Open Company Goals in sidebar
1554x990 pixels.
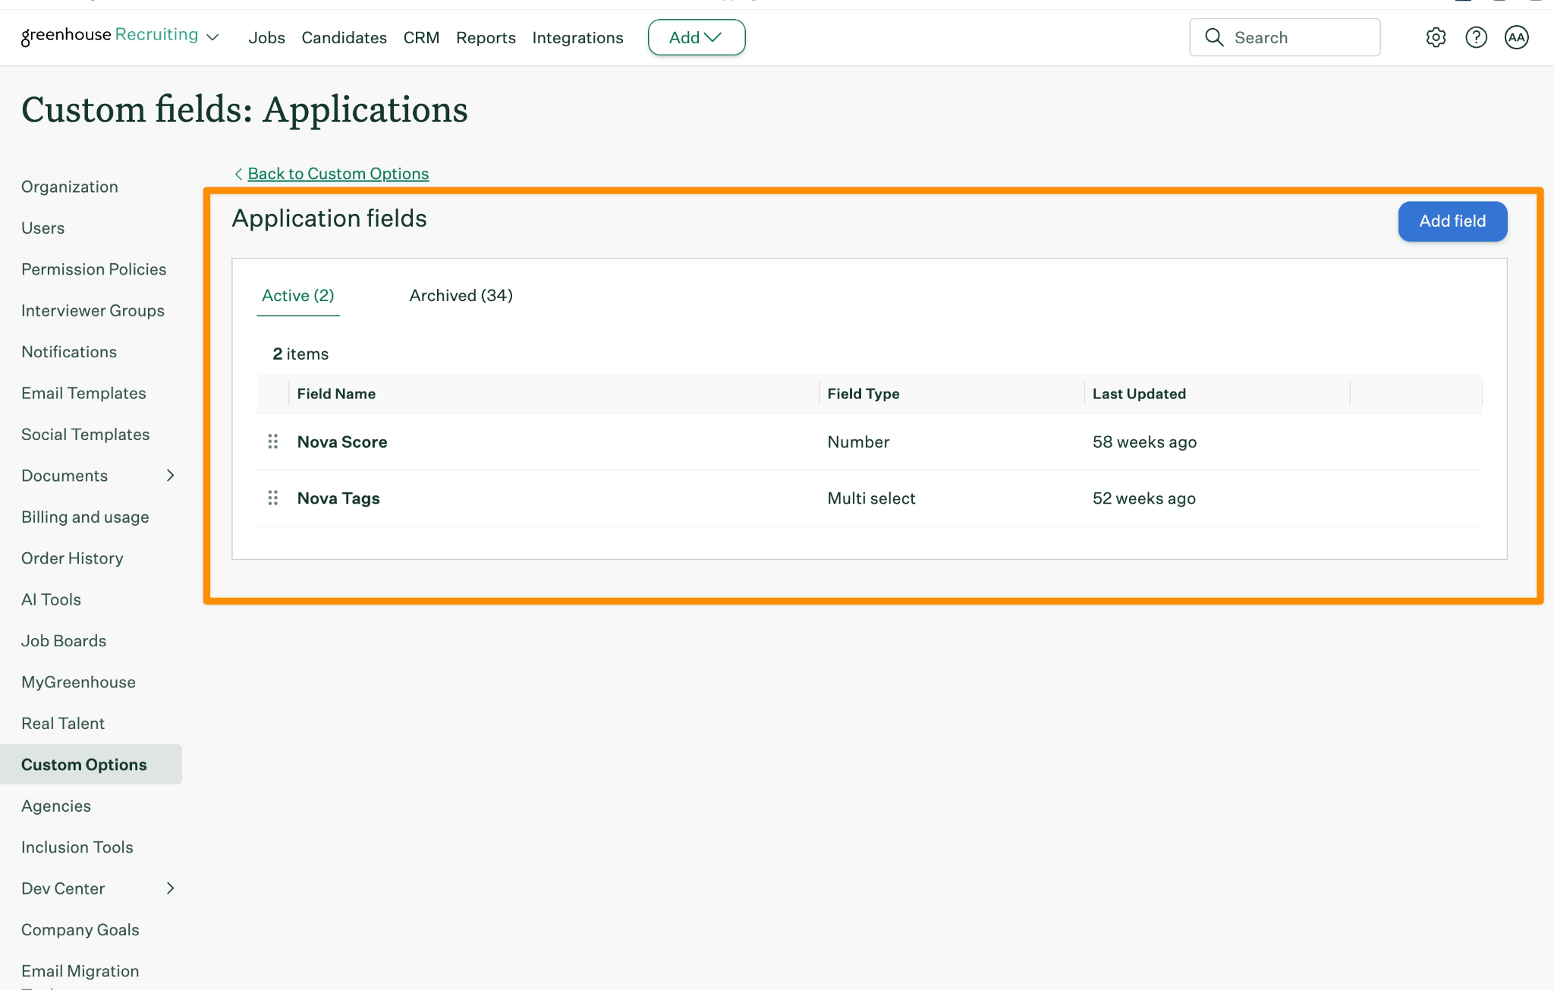[80, 930]
